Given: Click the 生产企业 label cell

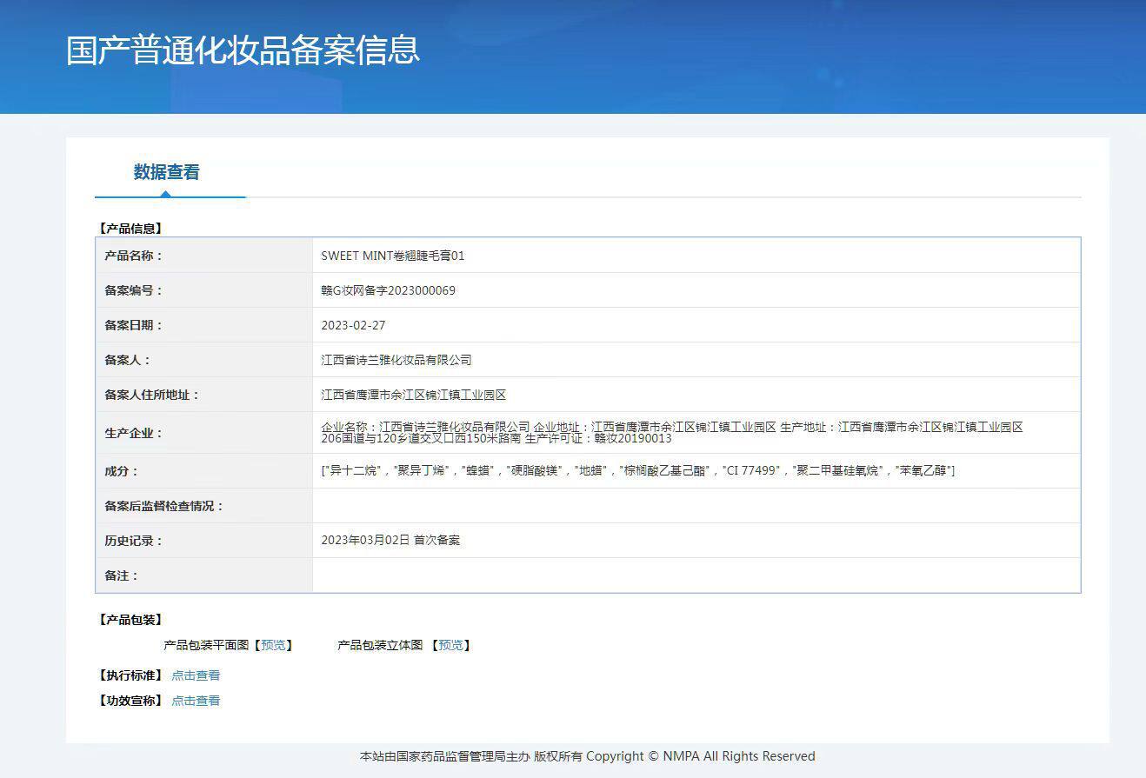Looking at the screenshot, I should [204, 433].
